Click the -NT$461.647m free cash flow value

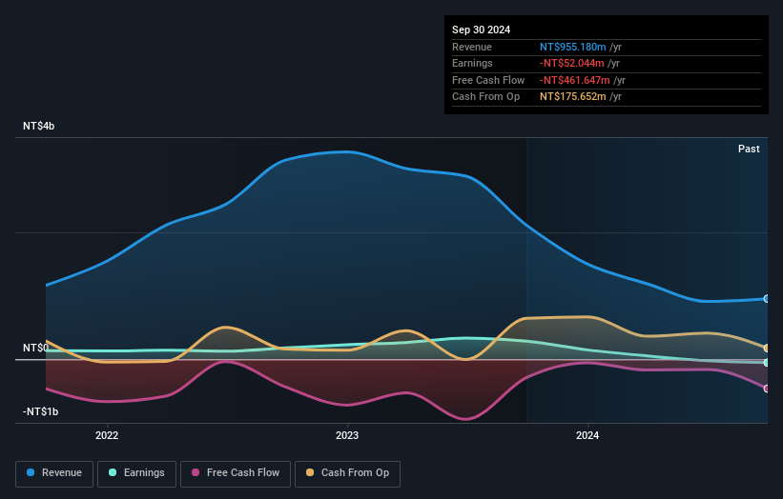[575, 80]
